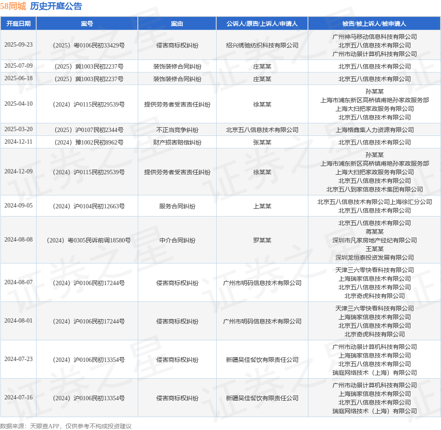The image size is (441, 430).
Task: Click the 公诉人/原告/上诉人/申请人 column header
Action: 262,24
